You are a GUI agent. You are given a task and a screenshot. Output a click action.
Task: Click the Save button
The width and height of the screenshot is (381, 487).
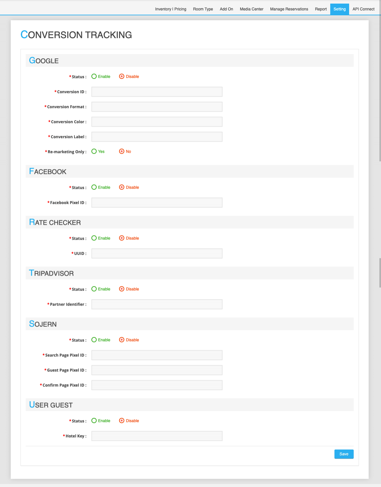coord(344,454)
